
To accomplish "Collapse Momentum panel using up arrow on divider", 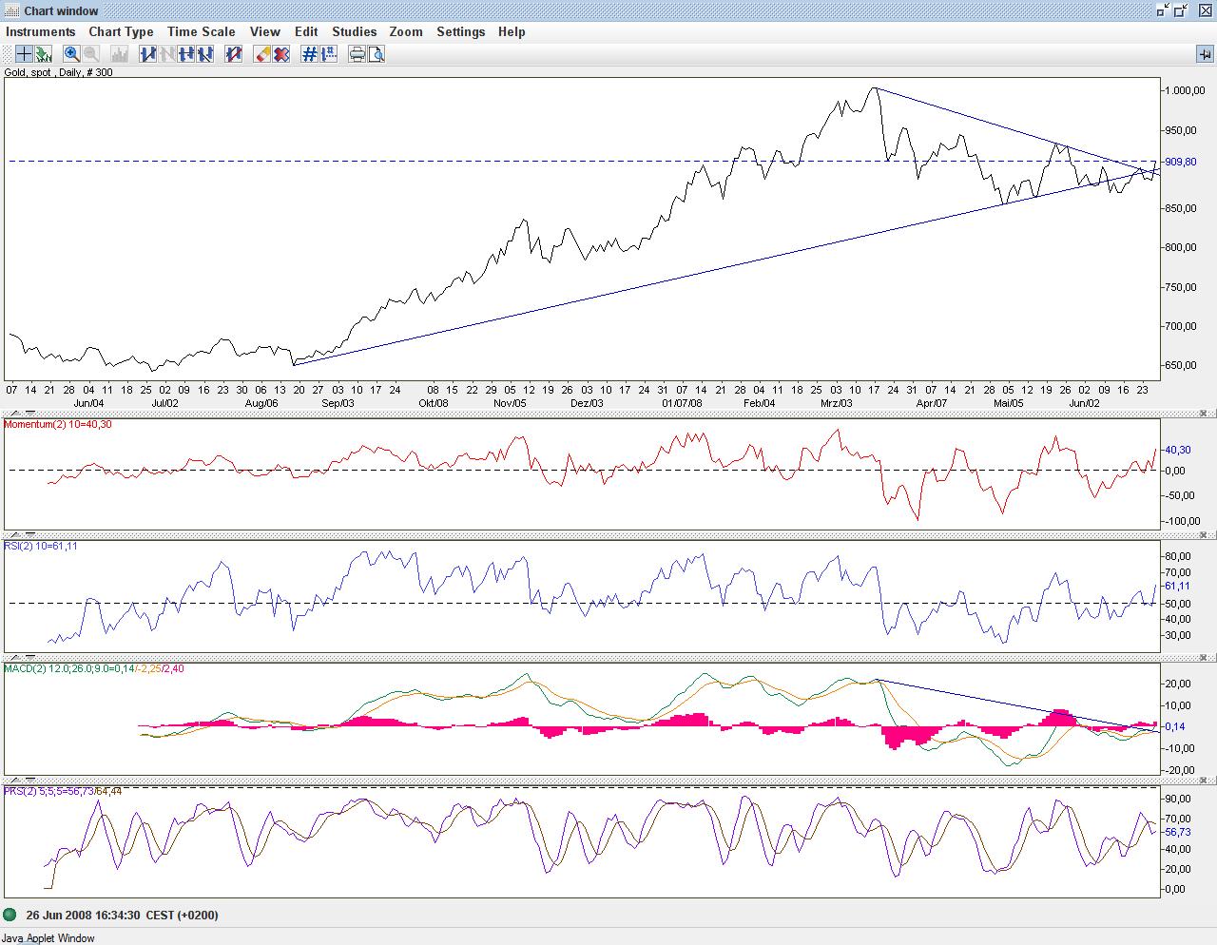I will click(16, 415).
